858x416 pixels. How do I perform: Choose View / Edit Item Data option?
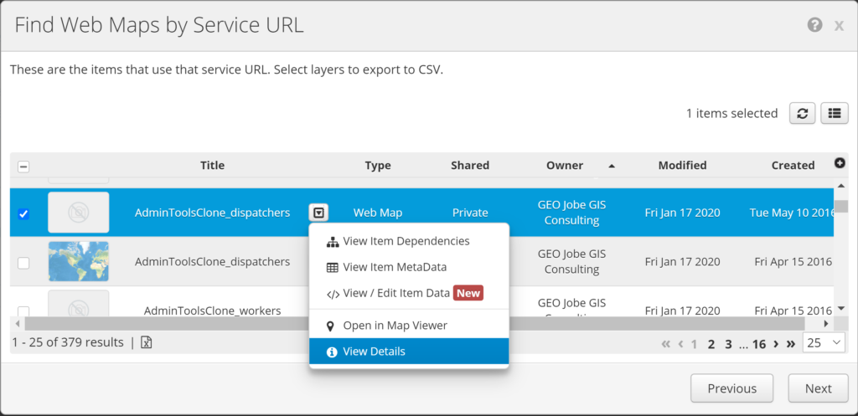pos(395,293)
